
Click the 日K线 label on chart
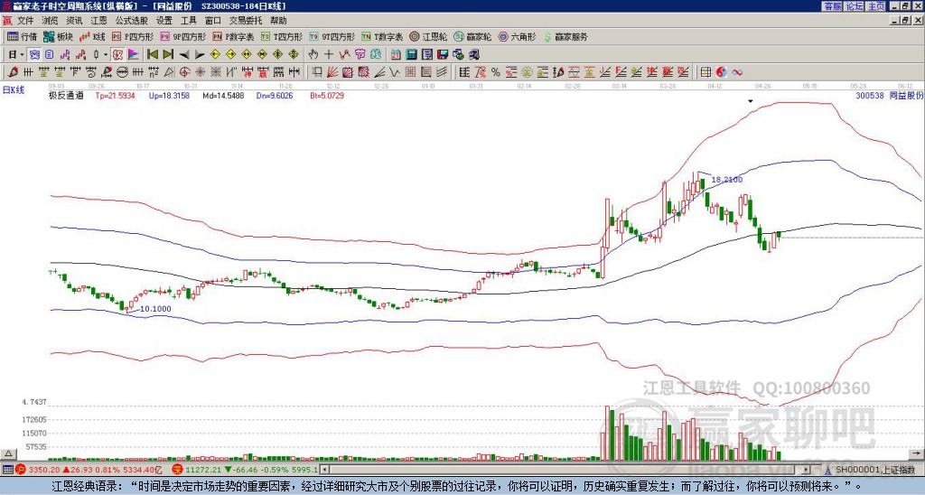point(13,90)
